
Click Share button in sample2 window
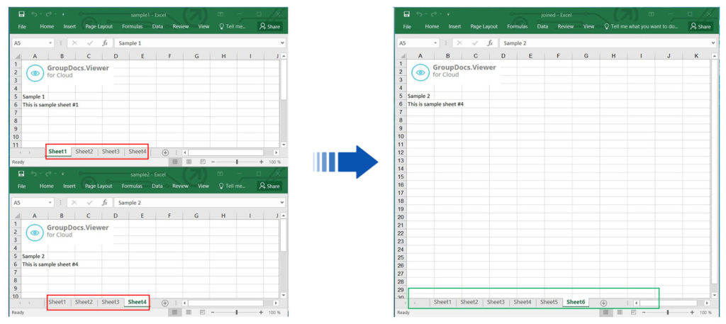tap(269, 186)
